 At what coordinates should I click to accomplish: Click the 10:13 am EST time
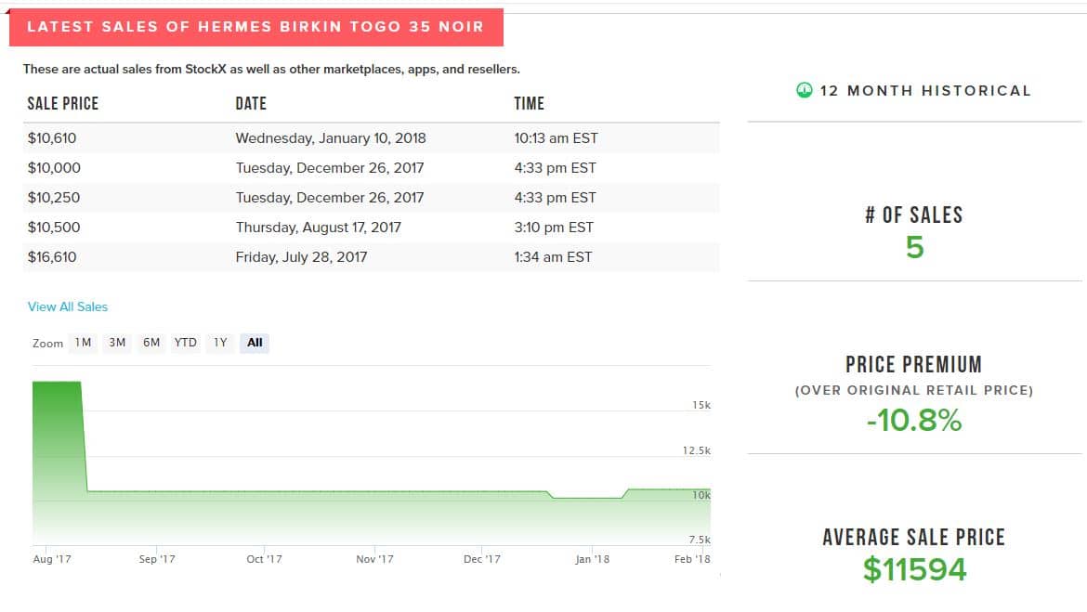pos(556,138)
